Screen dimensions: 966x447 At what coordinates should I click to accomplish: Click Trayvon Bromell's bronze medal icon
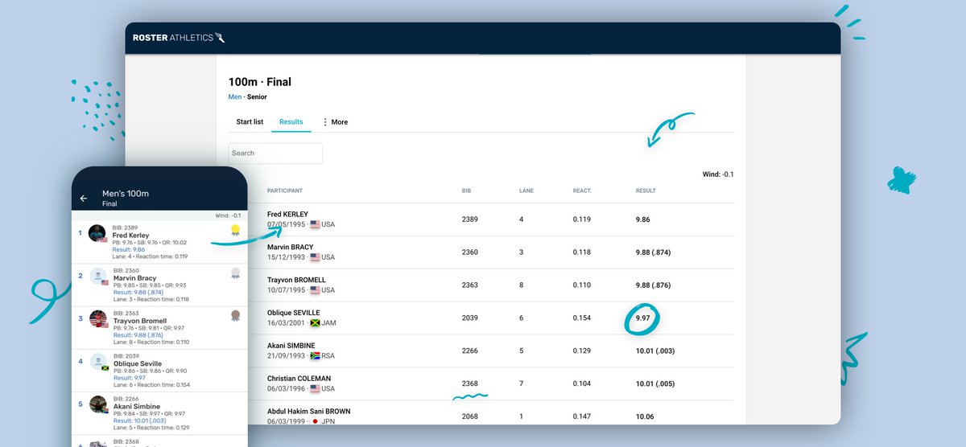pos(235,315)
